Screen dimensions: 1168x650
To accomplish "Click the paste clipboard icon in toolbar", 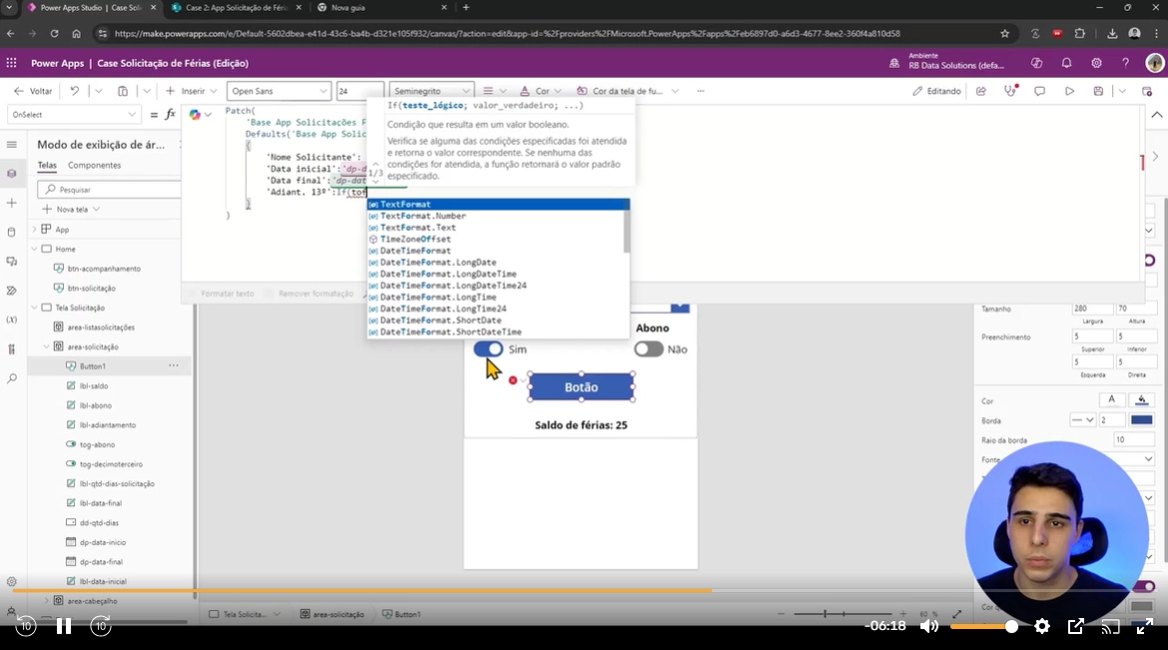I will click(x=123, y=91).
